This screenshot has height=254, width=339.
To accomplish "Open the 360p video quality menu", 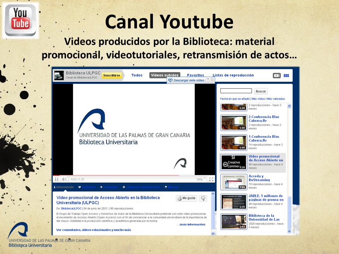I will click(201, 179).
